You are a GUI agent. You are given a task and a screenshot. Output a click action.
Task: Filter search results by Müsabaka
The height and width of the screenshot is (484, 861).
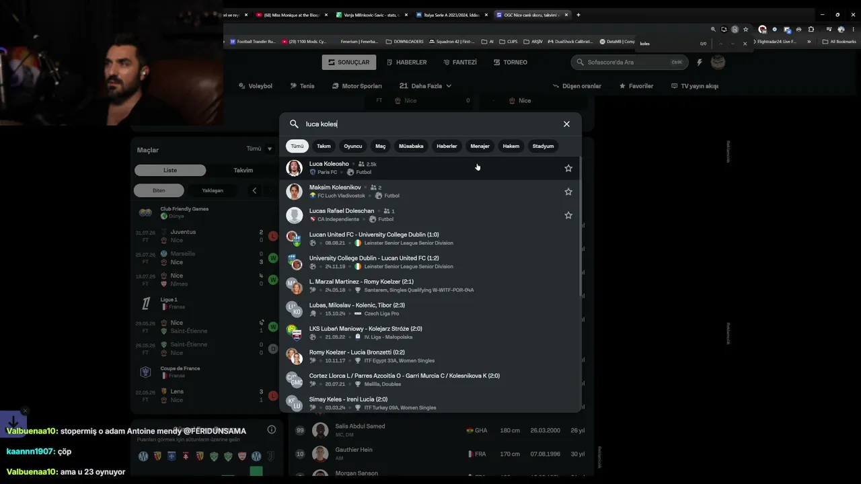click(x=411, y=146)
